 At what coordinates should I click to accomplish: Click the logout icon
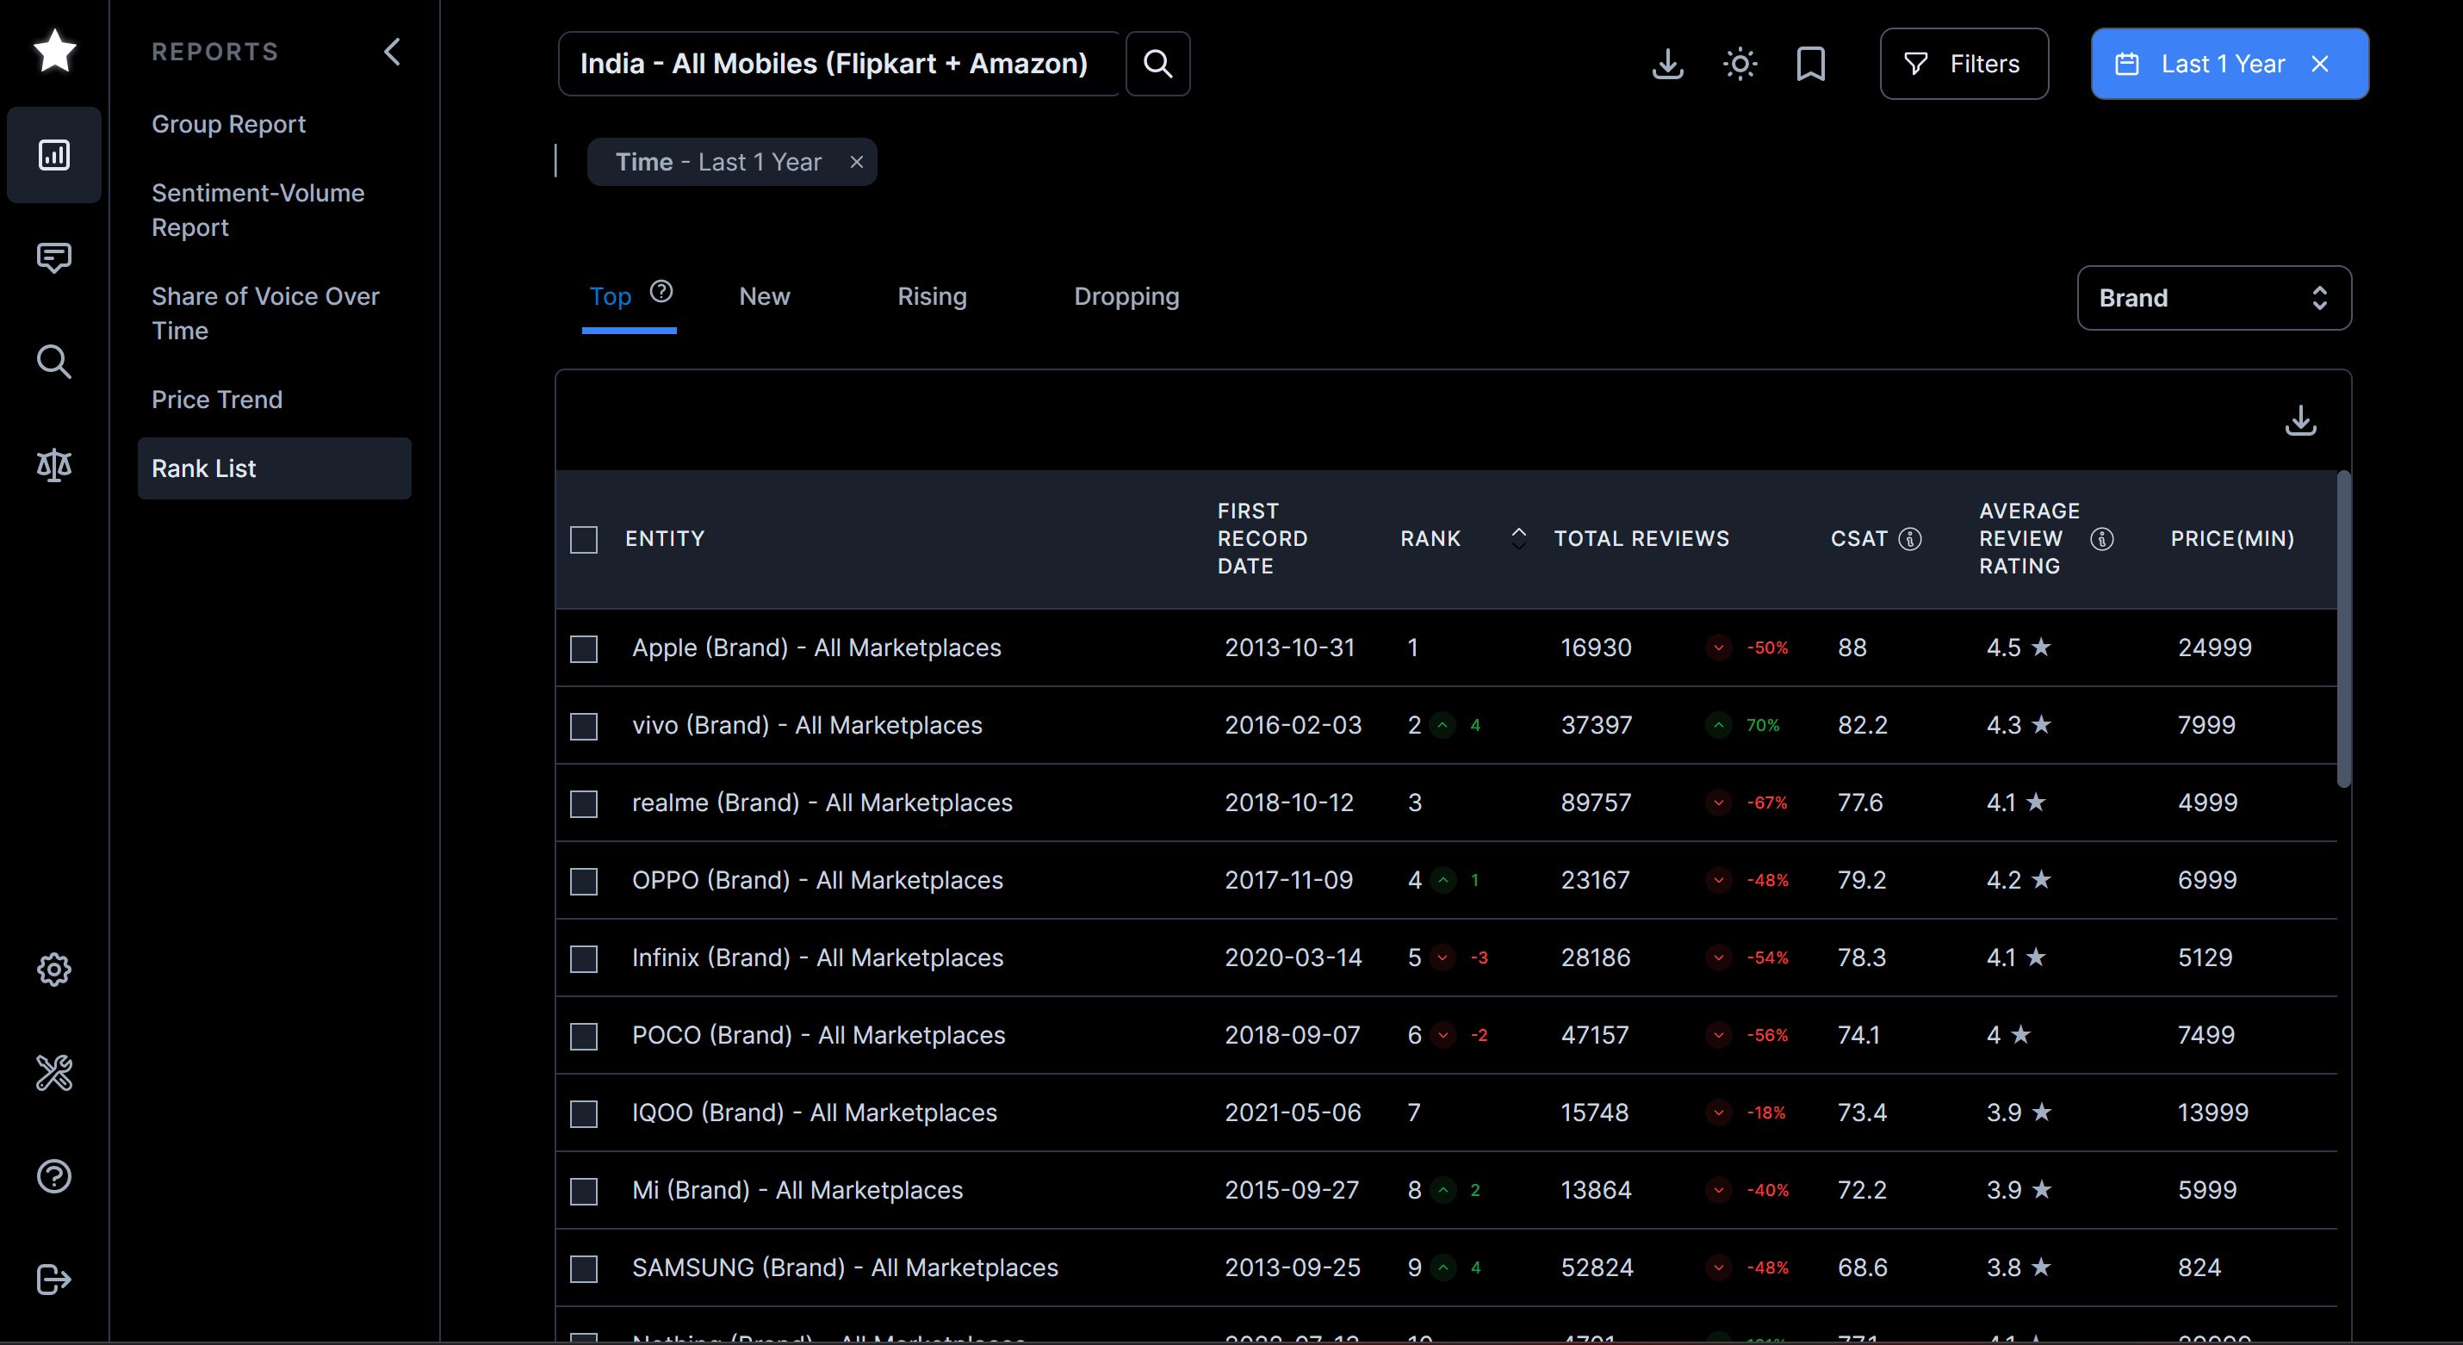point(54,1279)
